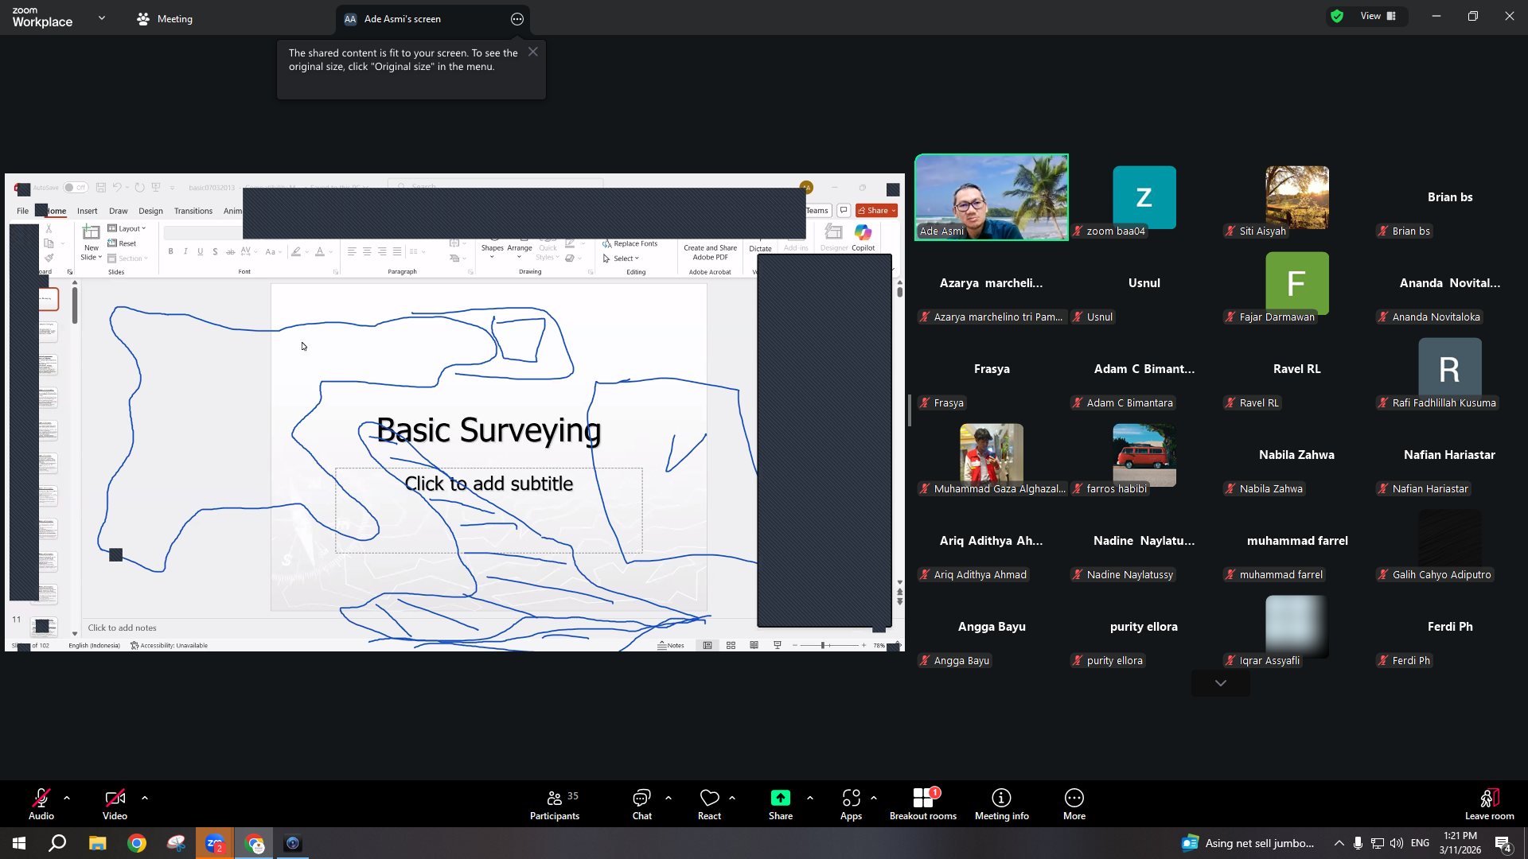Open the Select dropdown in Editing group

[621, 258]
